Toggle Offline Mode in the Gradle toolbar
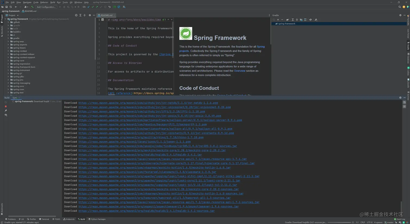Image resolution: width=410 pixels, height=224 pixels. tap(310, 20)
